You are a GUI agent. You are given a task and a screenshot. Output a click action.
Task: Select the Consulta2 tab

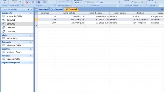click(71, 9)
